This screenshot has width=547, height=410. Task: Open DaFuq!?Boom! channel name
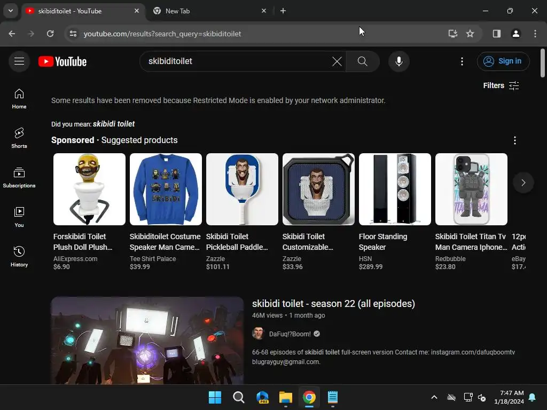click(x=290, y=334)
